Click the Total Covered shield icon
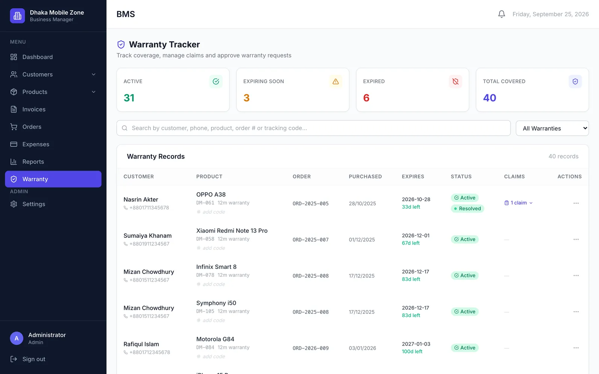The width and height of the screenshot is (599, 374). (575, 82)
